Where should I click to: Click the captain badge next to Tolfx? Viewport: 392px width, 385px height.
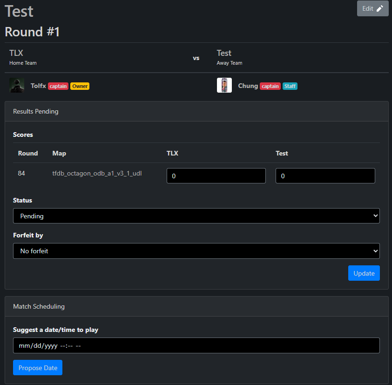58,86
